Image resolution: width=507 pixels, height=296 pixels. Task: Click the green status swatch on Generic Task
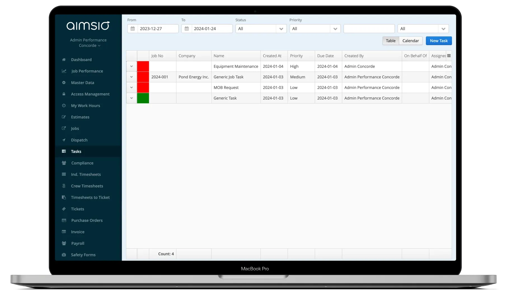click(x=143, y=98)
